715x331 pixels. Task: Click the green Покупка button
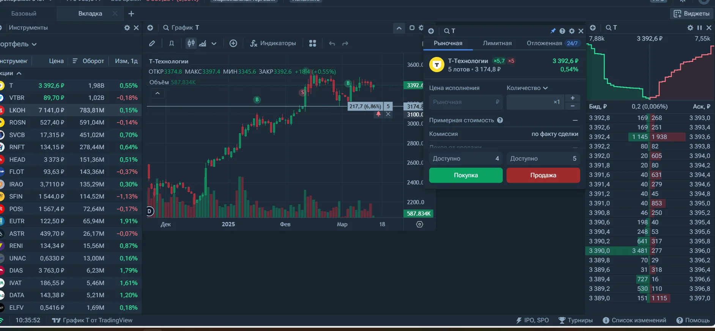(466, 175)
